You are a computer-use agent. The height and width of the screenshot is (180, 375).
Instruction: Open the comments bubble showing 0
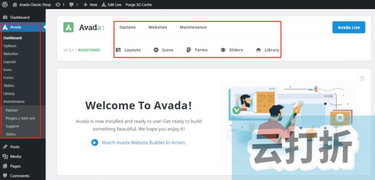[x=74, y=5]
